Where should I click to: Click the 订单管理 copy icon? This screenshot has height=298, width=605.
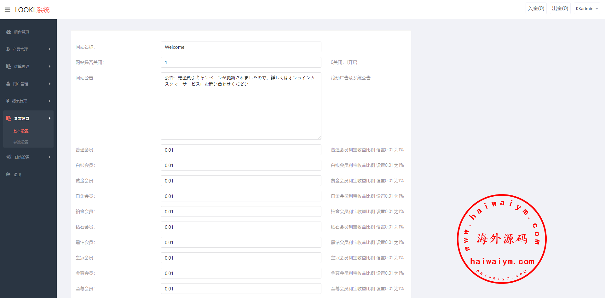pyautogui.click(x=9, y=66)
